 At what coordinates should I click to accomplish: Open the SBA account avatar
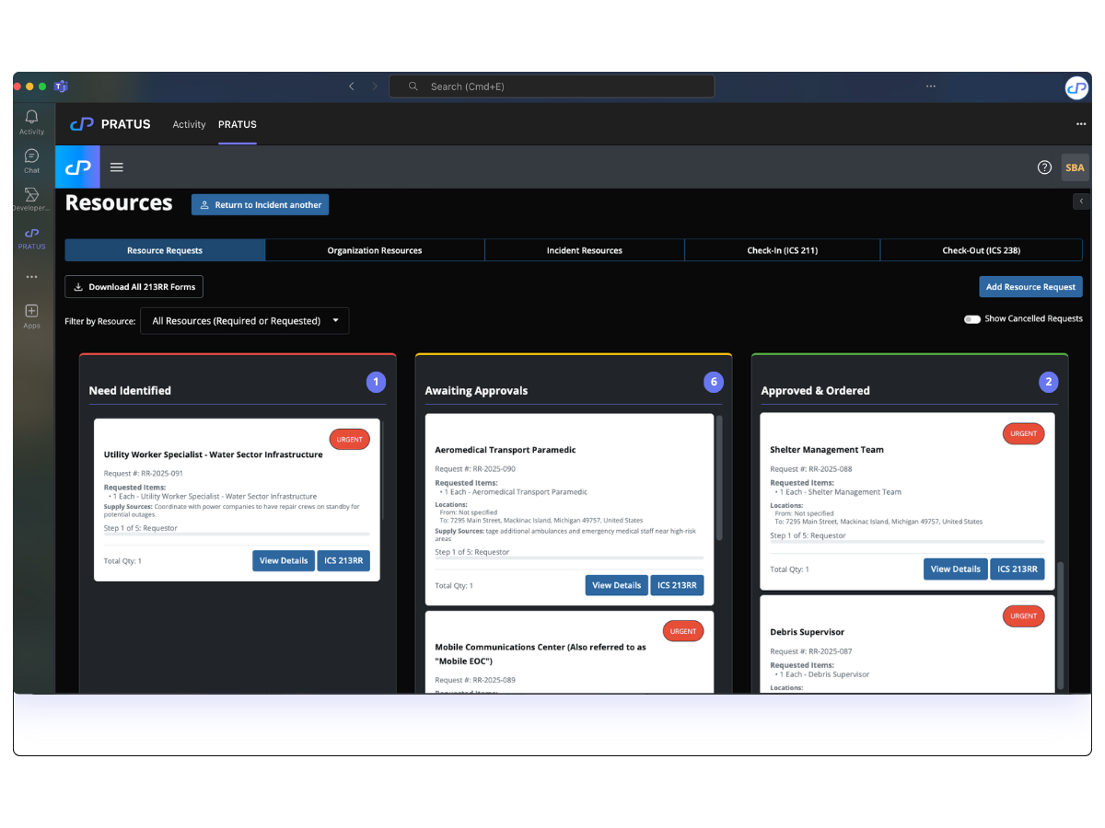1075,167
